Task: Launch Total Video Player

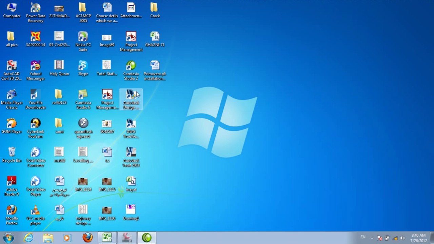Action: (x=36, y=186)
